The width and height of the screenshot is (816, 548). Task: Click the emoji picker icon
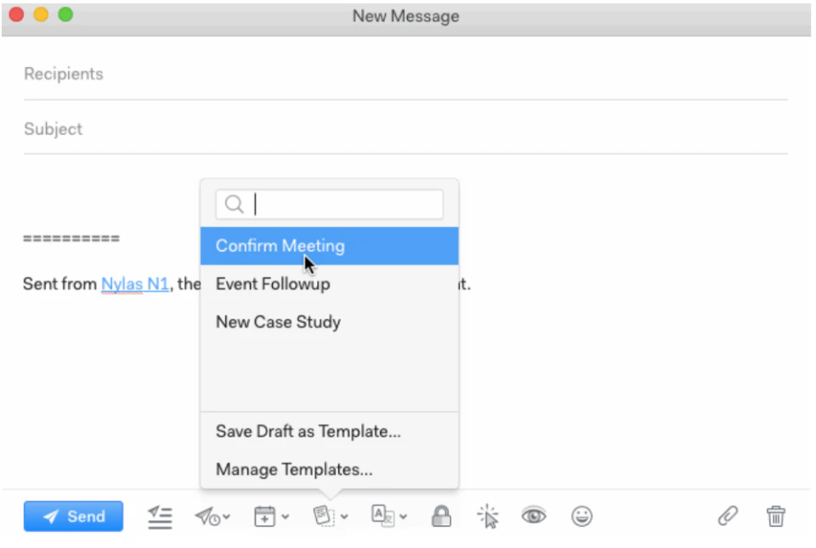pyautogui.click(x=582, y=516)
